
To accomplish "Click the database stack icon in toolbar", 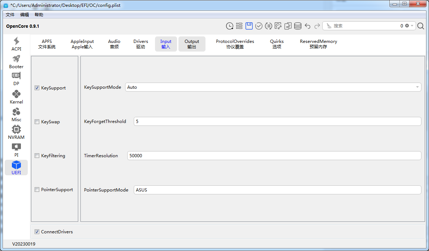I will (298, 26).
